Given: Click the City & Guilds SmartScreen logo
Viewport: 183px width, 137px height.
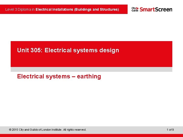Looking at the screenshot, I should [x=152, y=9].
